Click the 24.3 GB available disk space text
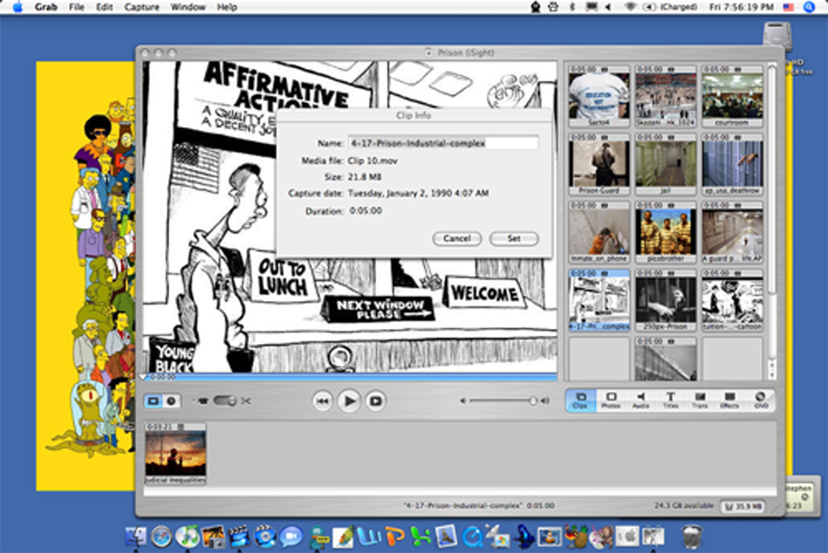Screen dimensions: 828x553 click(684, 505)
